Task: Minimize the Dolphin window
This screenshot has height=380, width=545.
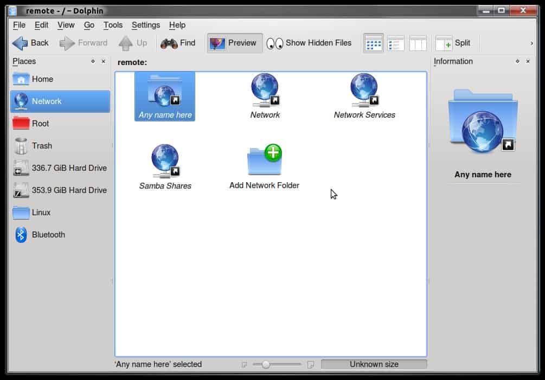Action: [x=486, y=10]
